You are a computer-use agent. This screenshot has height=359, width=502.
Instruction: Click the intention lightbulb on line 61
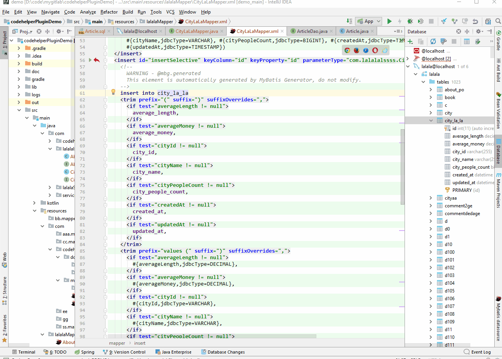[113, 92]
